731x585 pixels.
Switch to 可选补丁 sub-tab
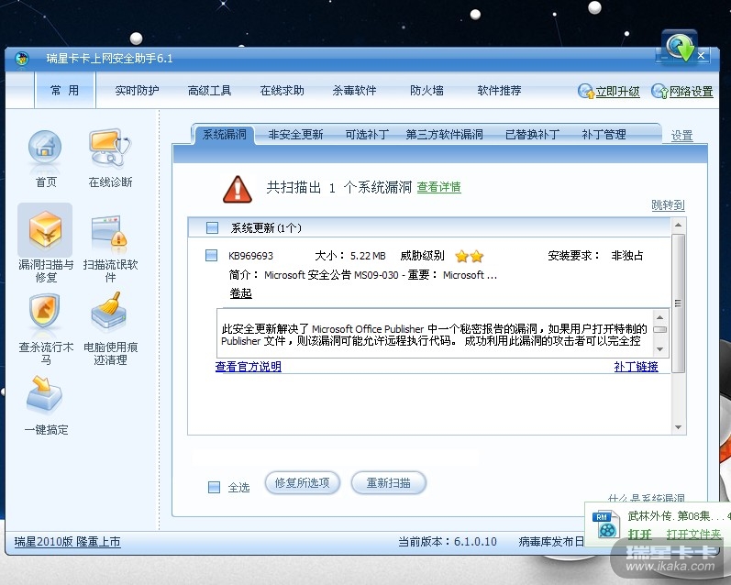(367, 135)
